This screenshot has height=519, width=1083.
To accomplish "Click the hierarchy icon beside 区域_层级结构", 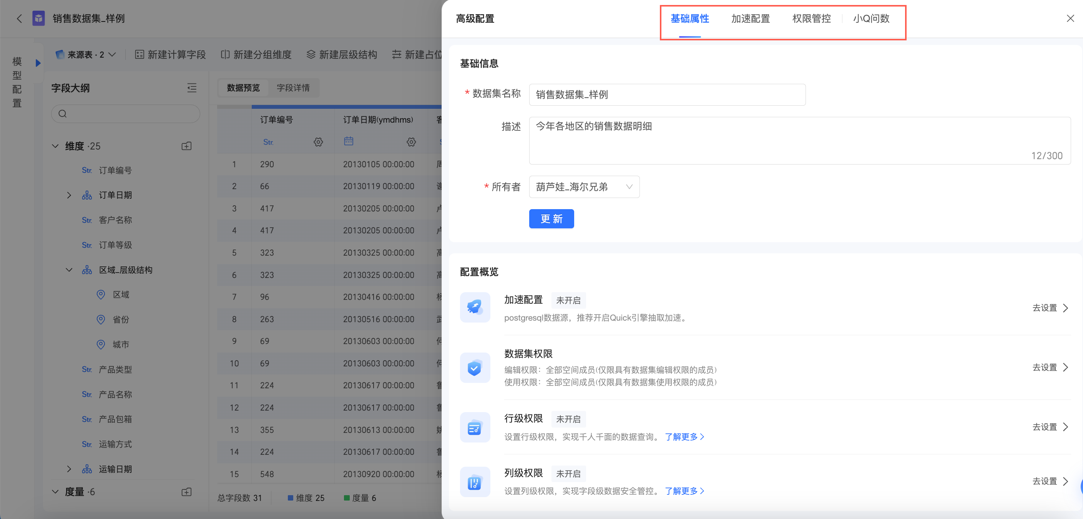I will tap(87, 270).
